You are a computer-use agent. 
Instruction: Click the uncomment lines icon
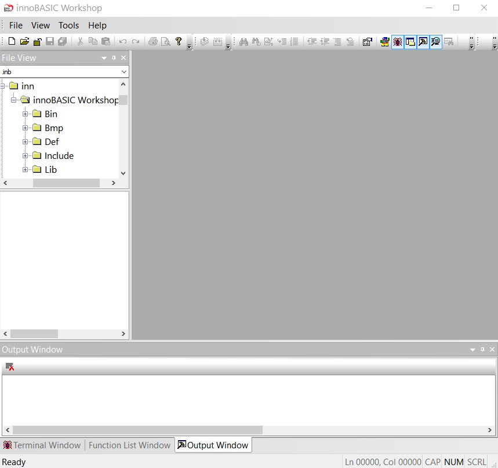click(x=350, y=41)
